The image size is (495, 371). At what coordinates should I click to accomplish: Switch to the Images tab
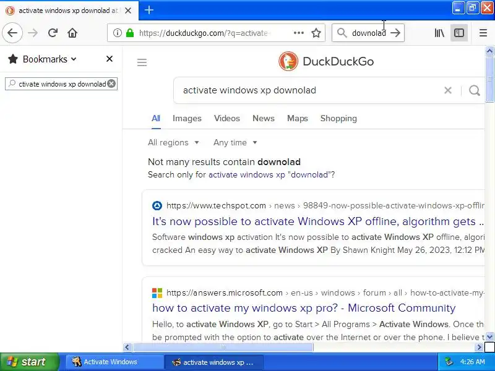(187, 118)
